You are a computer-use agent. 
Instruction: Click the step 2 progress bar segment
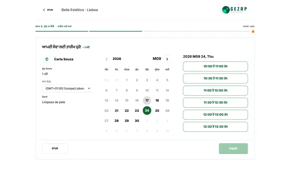[x=116, y=31]
